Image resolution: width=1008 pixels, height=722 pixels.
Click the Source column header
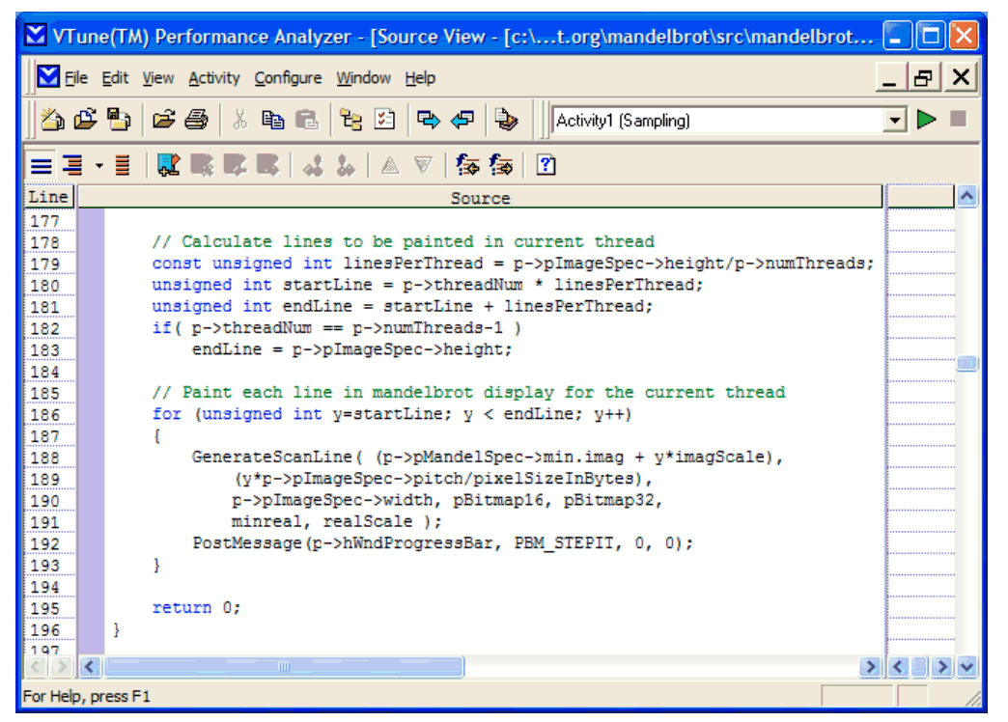point(480,198)
